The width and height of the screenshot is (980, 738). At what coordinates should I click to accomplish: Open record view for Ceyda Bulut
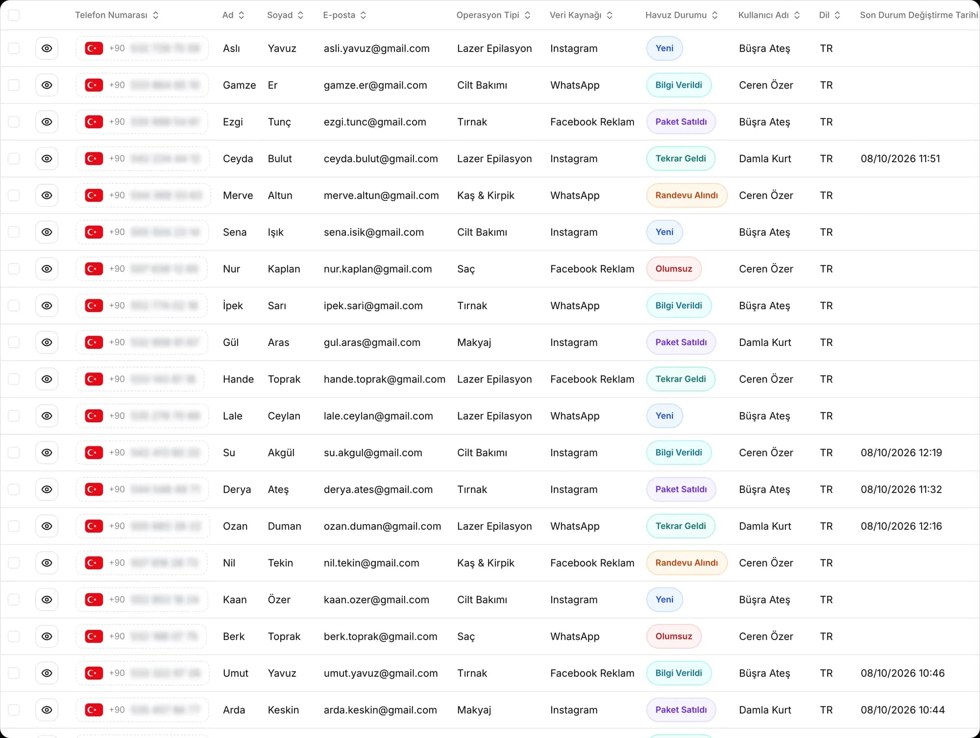47,159
